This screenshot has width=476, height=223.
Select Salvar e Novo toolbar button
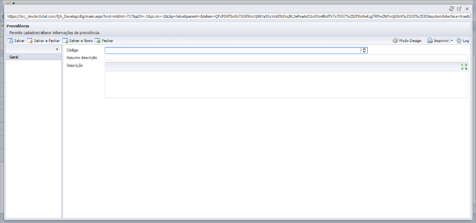78,41
